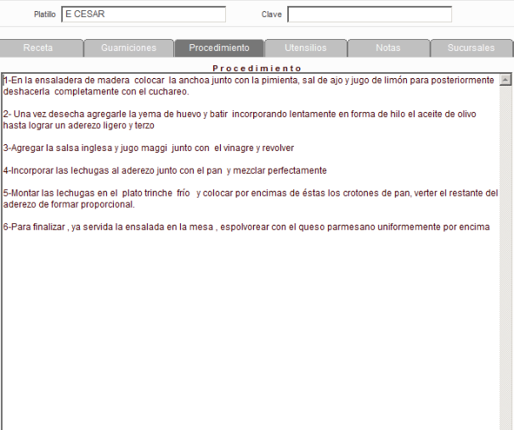Open the Utensilios tab
The height and width of the screenshot is (430, 514).
pos(305,48)
